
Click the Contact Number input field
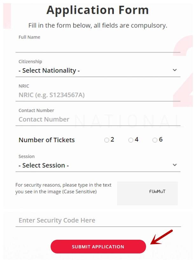(98, 119)
